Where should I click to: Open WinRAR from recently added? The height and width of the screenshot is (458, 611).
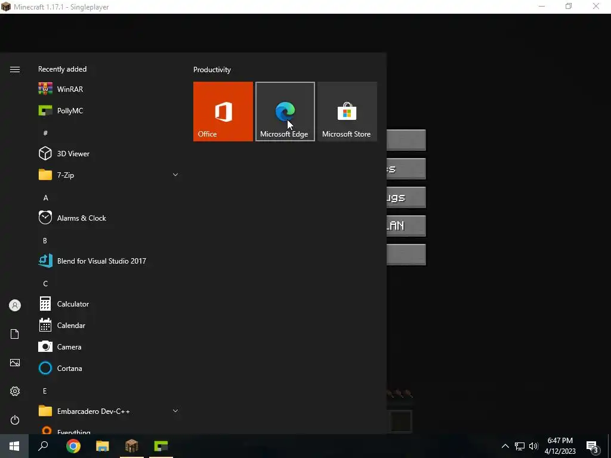coord(109,89)
